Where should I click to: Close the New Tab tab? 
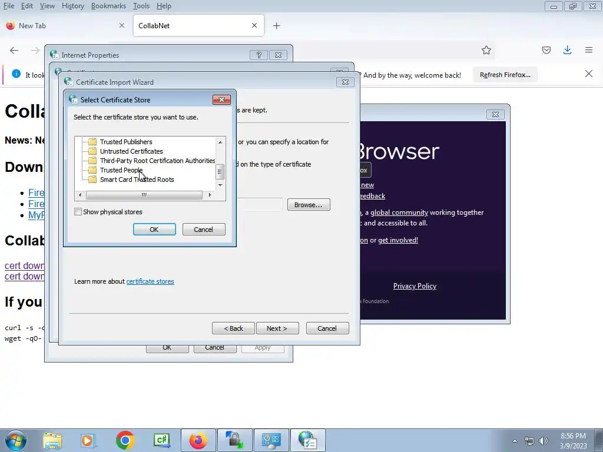121,25
